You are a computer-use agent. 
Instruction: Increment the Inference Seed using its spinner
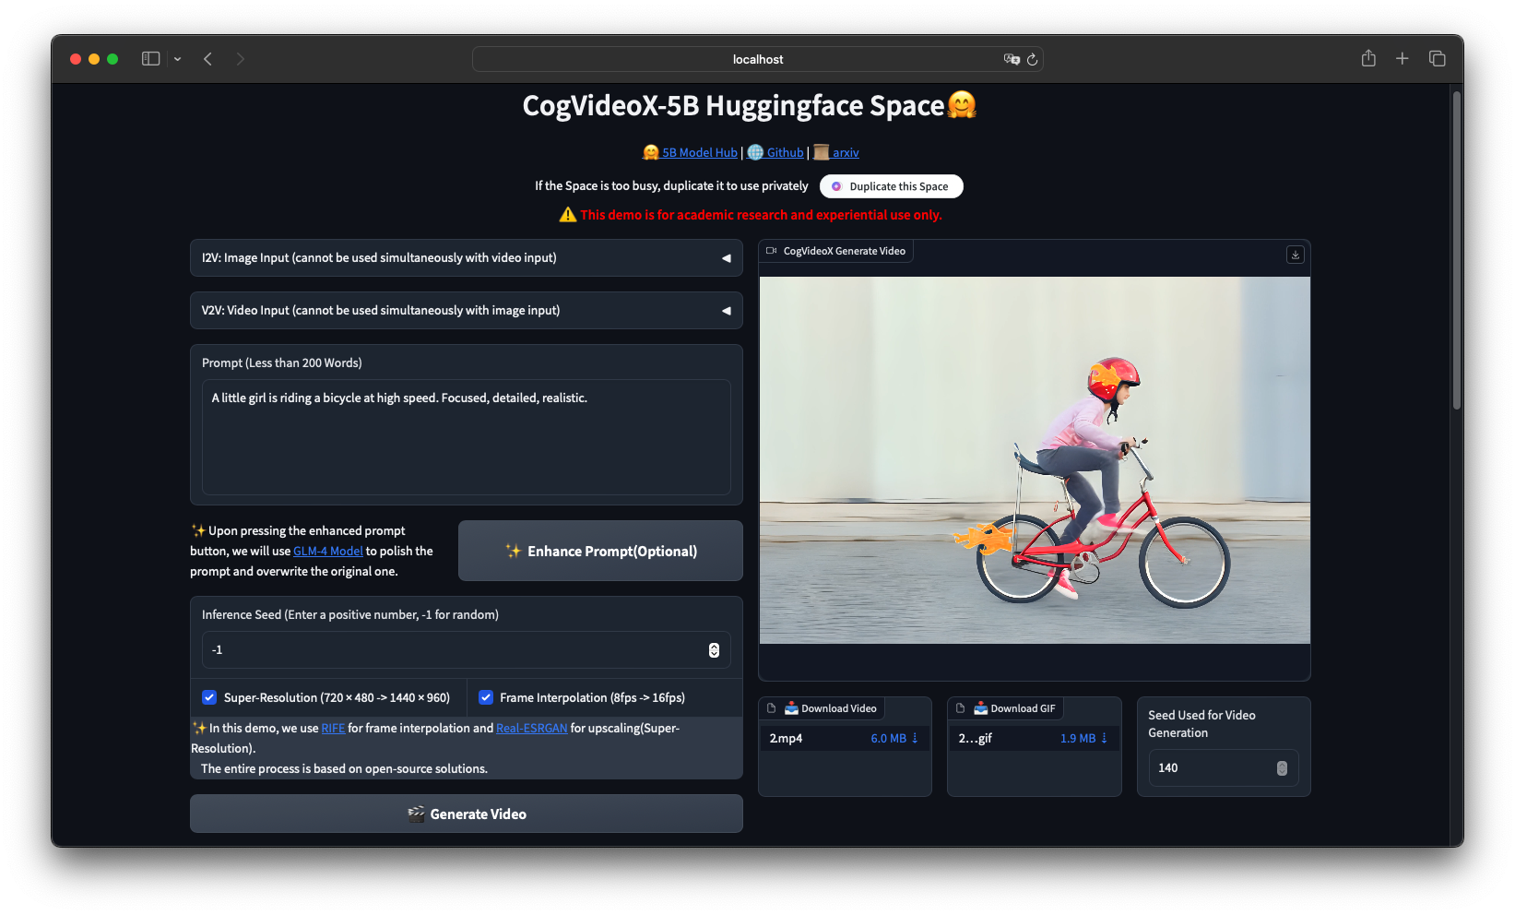[714, 646]
